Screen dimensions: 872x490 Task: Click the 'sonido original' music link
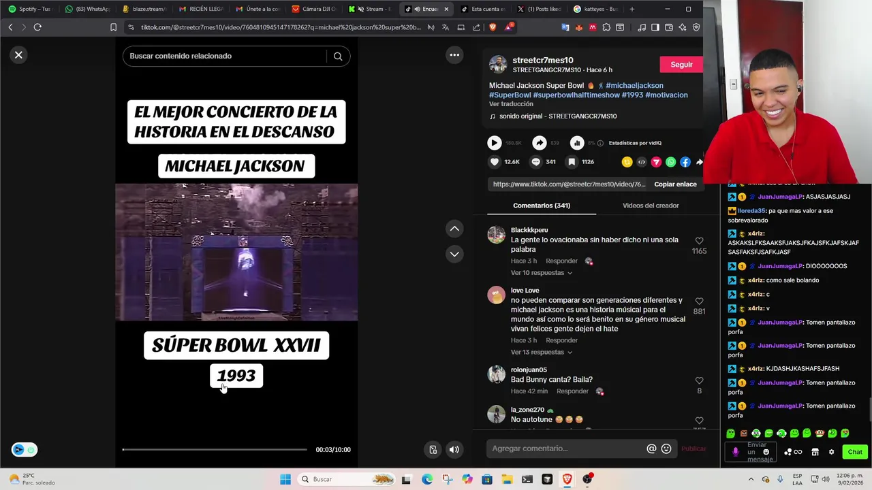tap(558, 116)
